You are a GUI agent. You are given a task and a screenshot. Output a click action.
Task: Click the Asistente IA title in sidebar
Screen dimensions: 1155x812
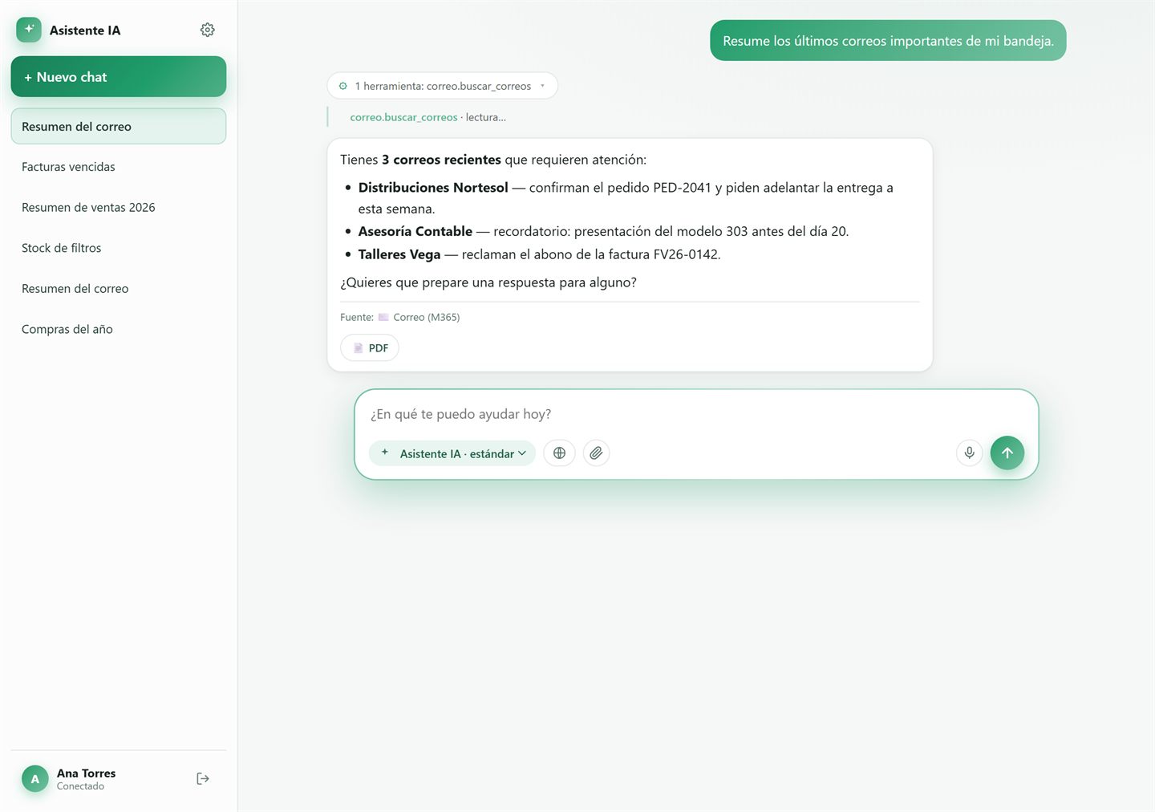[85, 30]
